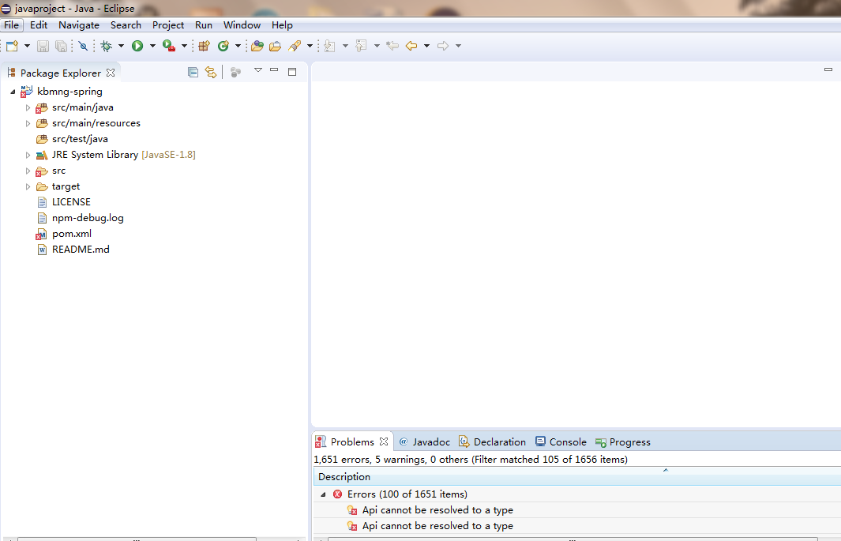Maximize the Package Explorer view
The width and height of the screenshot is (841, 541).
(292, 72)
